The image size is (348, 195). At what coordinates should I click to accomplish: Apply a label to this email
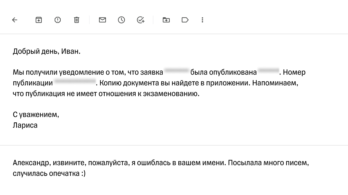pyautogui.click(x=185, y=20)
